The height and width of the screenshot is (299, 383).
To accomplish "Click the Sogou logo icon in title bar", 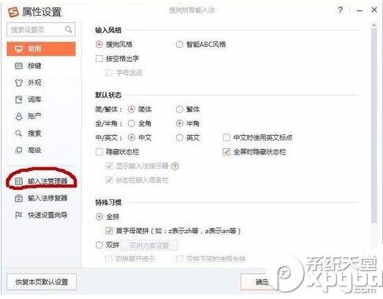I will click(x=13, y=12).
